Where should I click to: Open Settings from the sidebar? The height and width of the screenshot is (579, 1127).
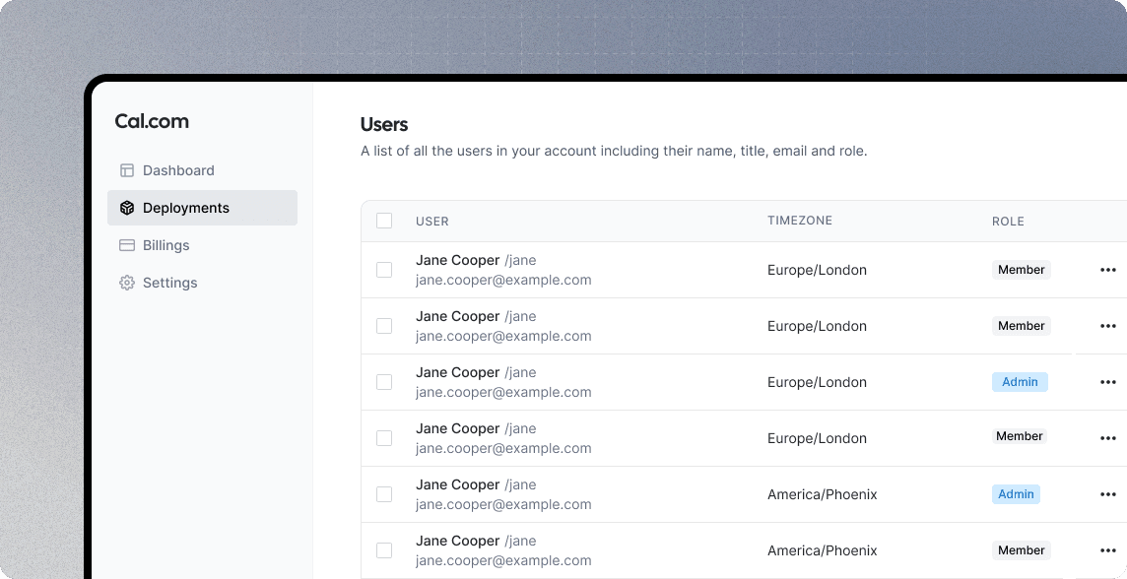click(x=202, y=283)
